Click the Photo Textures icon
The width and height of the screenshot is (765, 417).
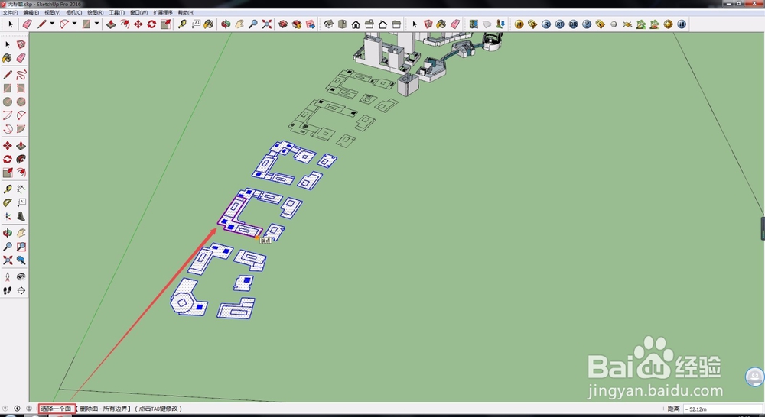(501, 24)
